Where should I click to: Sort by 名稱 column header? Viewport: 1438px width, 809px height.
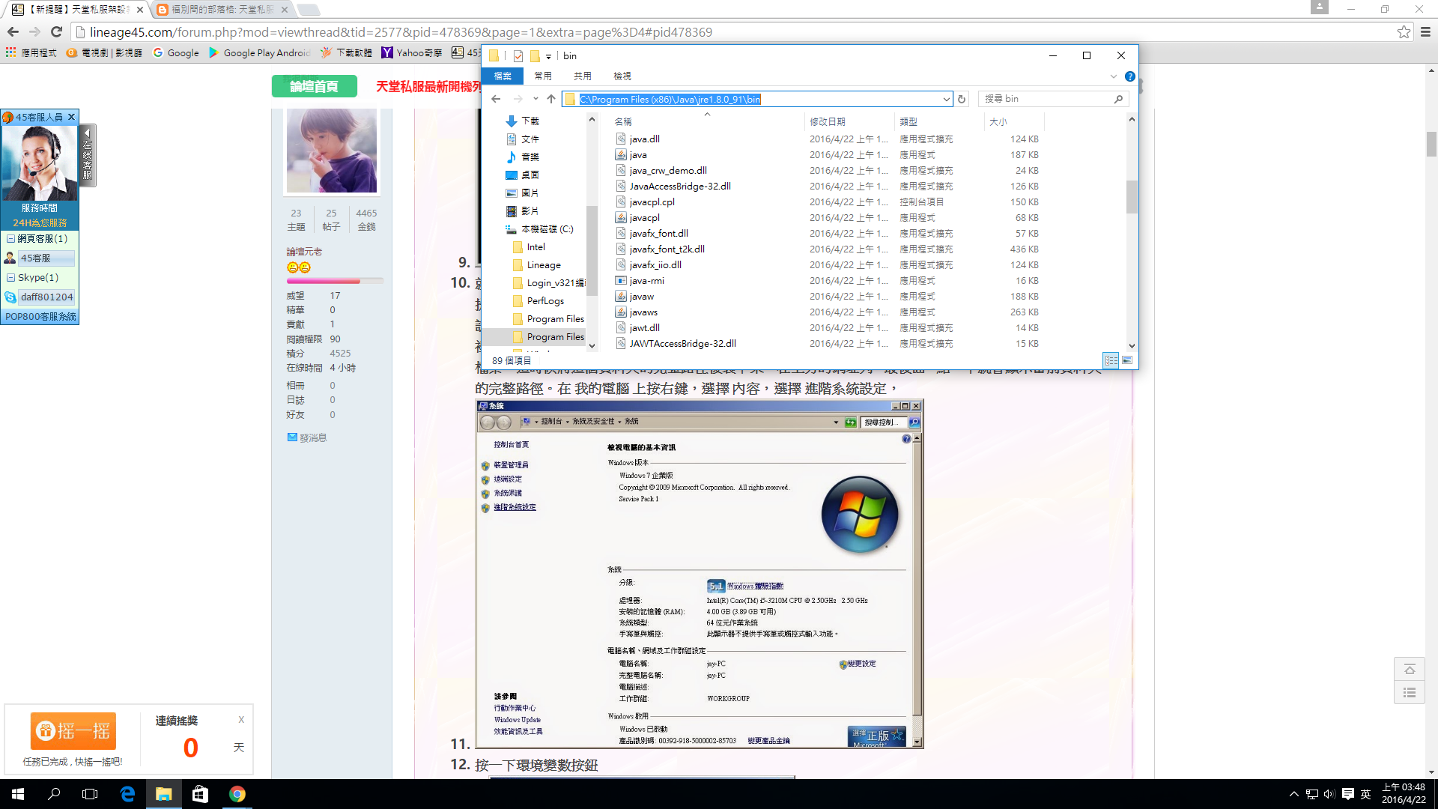click(706, 121)
